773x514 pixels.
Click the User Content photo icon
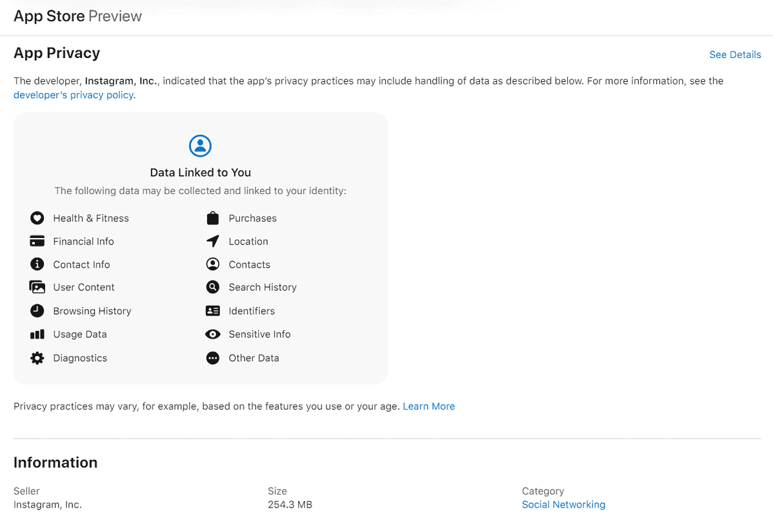37,287
